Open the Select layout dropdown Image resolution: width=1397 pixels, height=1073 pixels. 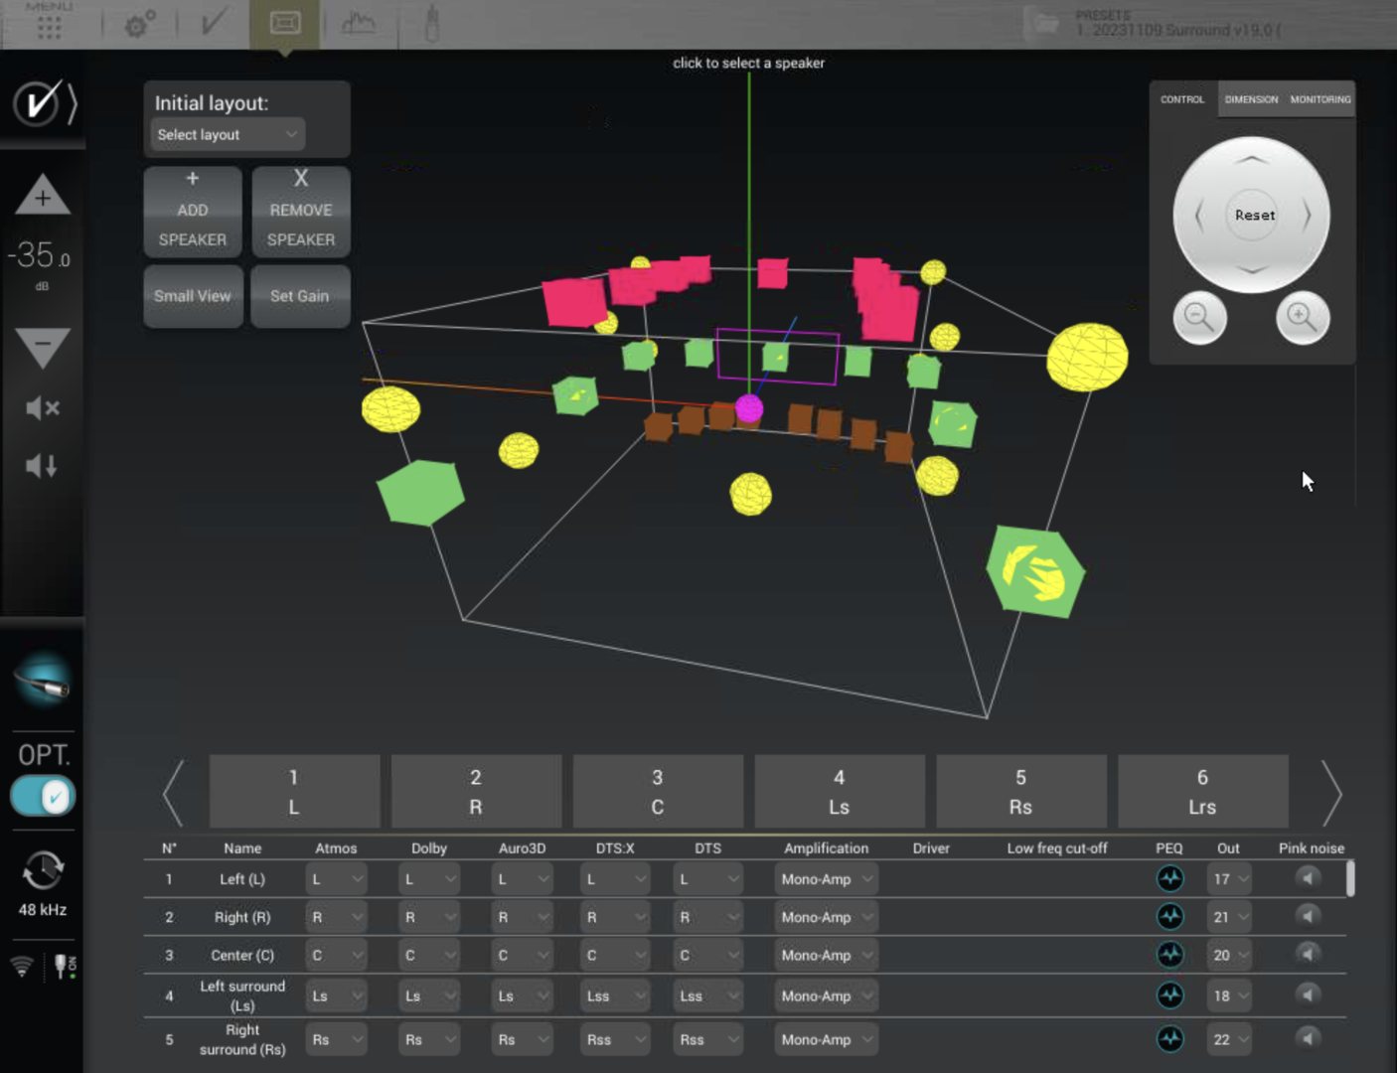(x=228, y=135)
